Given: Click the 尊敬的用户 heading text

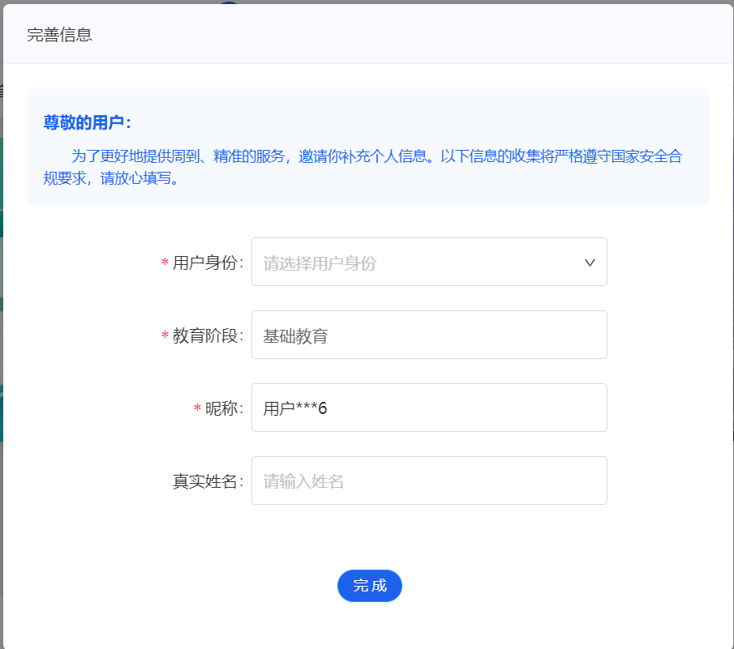Looking at the screenshot, I should 87,122.
